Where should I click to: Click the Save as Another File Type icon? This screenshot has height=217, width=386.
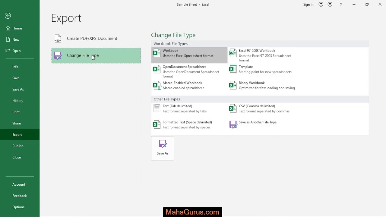[x=233, y=124]
